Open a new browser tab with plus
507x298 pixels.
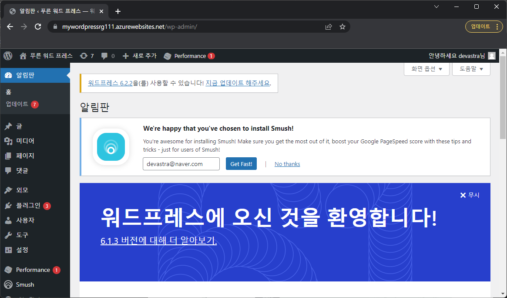coord(118,11)
